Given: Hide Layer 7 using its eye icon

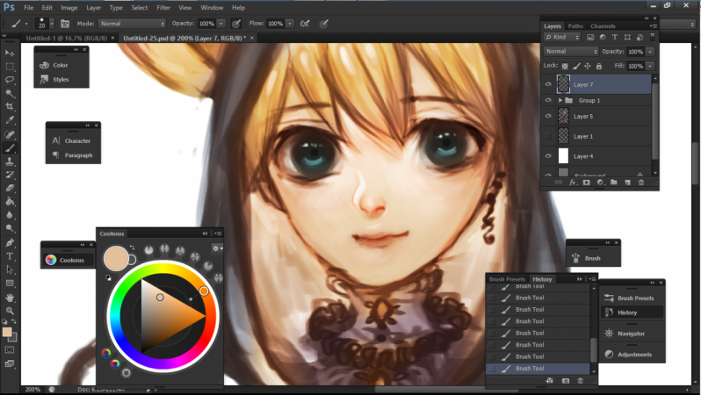Looking at the screenshot, I should 548,84.
